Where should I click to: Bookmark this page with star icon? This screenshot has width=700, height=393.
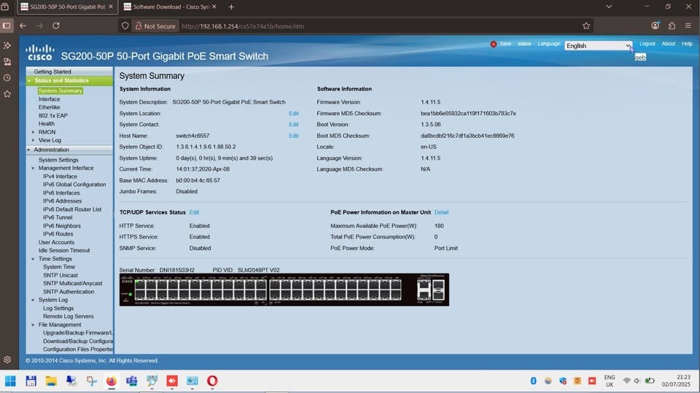586,26
